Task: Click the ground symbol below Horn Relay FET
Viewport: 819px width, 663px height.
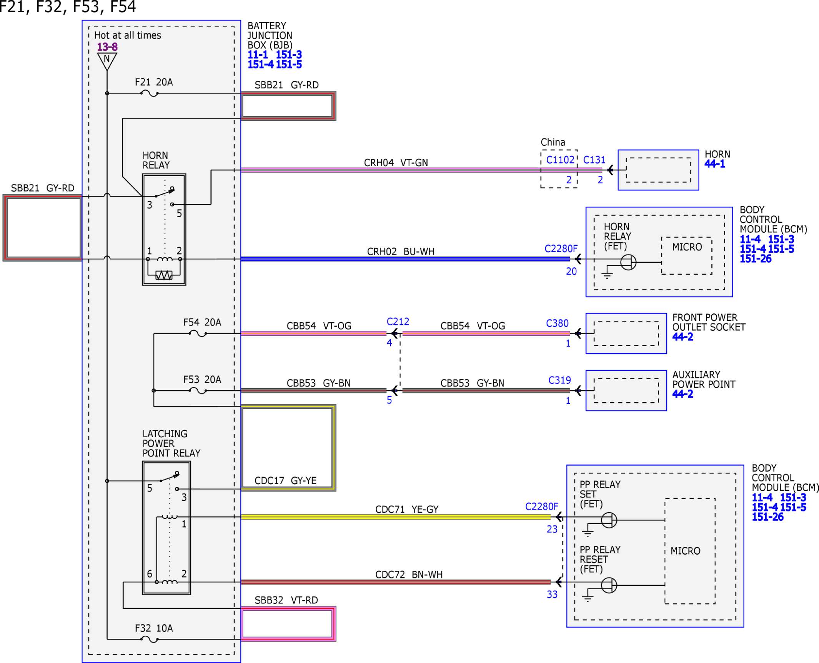Action: click(x=607, y=275)
